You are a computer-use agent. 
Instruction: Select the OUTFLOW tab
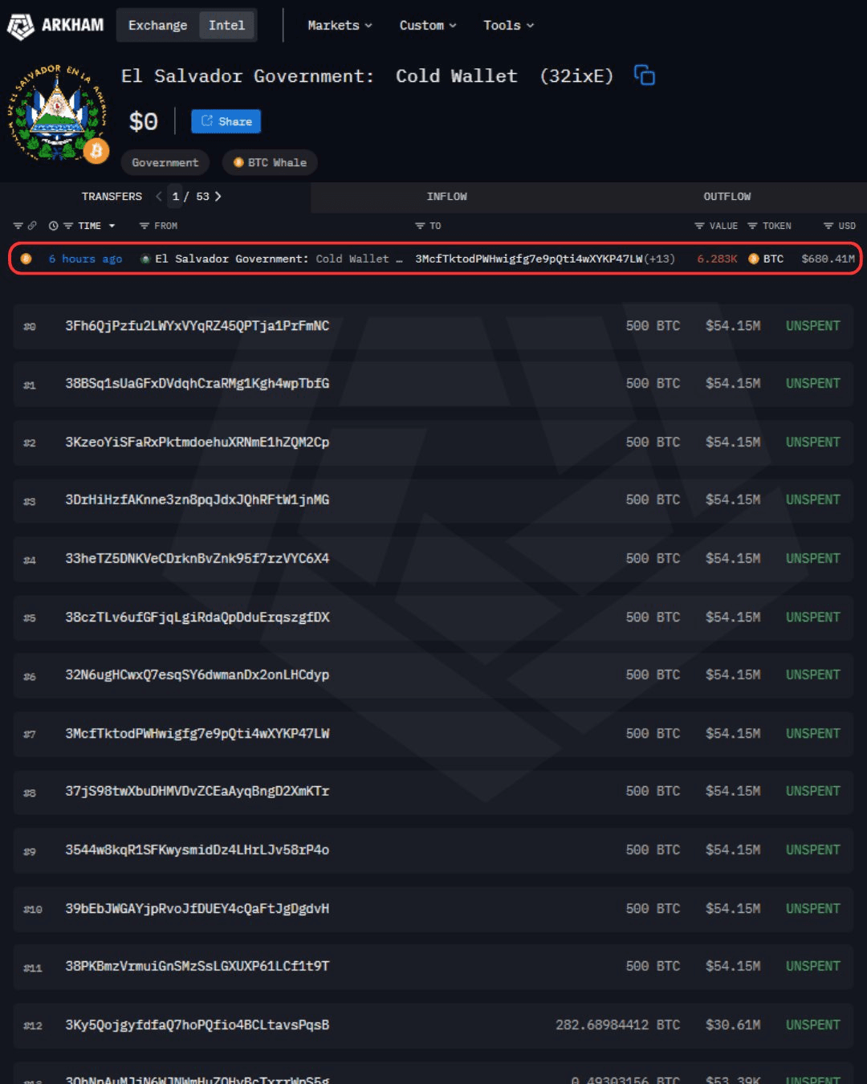click(727, 196)
